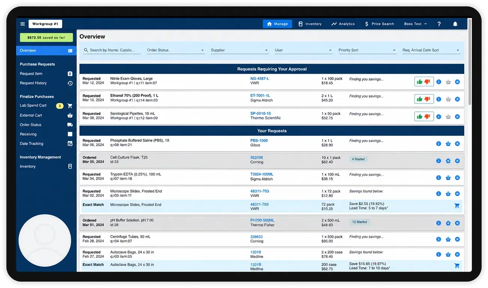
Task: Click cart icon for Microscope Slides exact match
Action: (457, 206)
